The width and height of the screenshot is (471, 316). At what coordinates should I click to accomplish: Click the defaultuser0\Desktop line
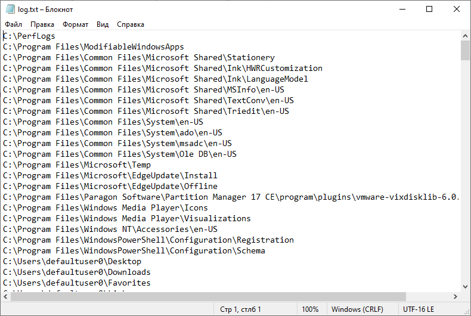pyautogui.click(x=72, y=261)
